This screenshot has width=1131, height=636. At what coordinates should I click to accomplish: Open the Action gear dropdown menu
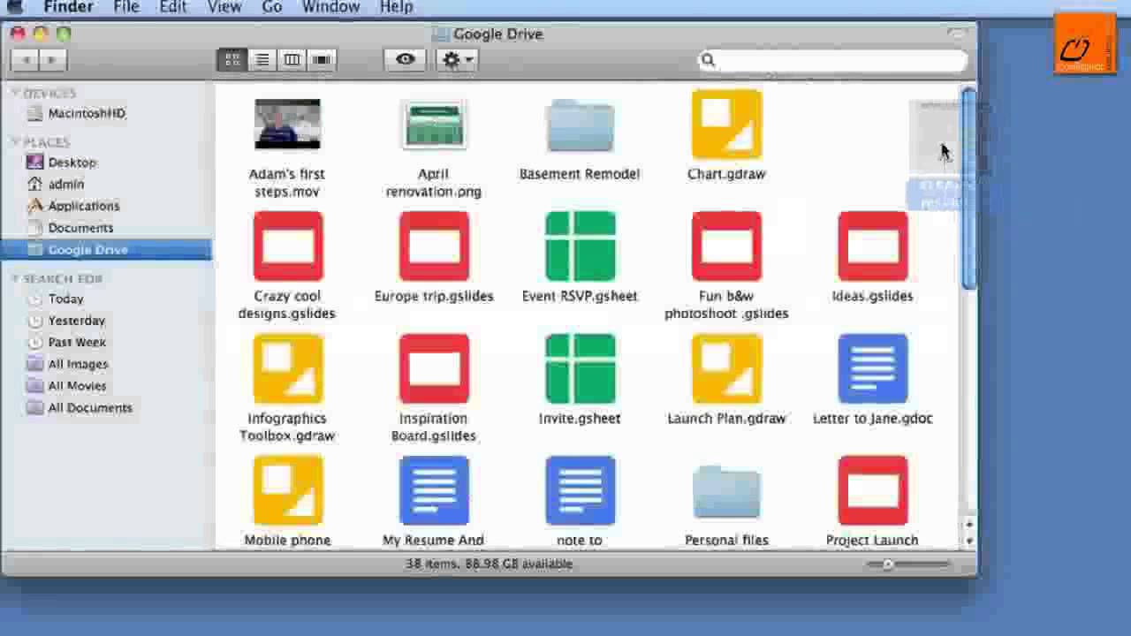click(457, 59)
